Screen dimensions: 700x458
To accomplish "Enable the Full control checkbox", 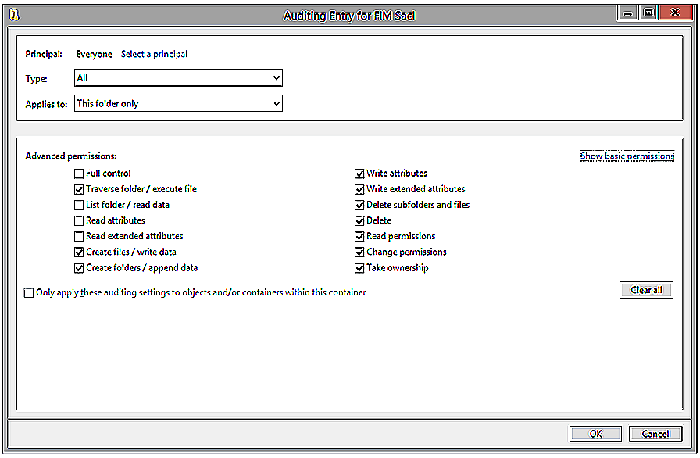I will (x=79, y=174).
